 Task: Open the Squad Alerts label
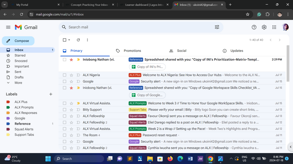click(24, 129)
